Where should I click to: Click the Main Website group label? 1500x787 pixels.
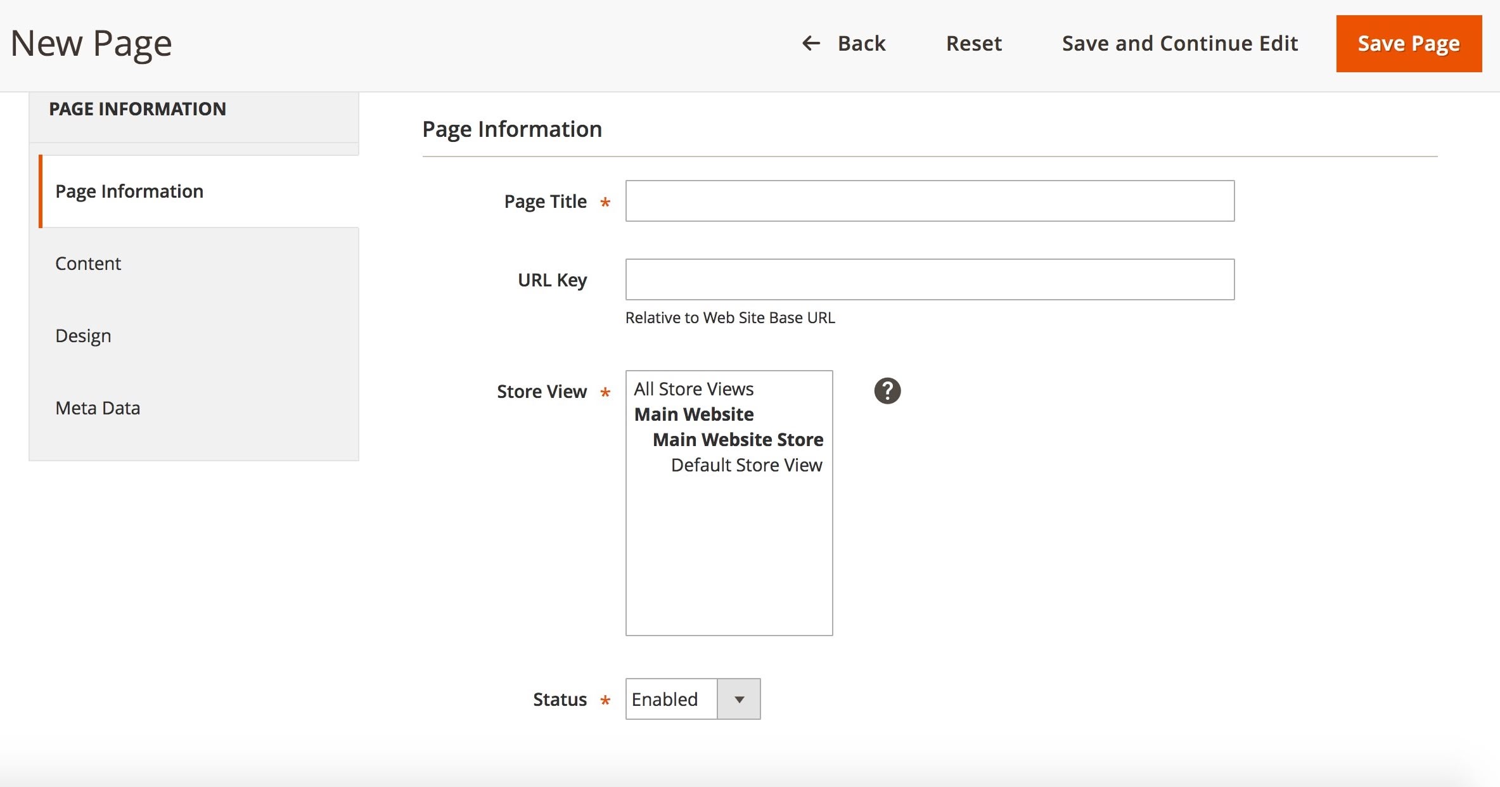click(694, 414)
